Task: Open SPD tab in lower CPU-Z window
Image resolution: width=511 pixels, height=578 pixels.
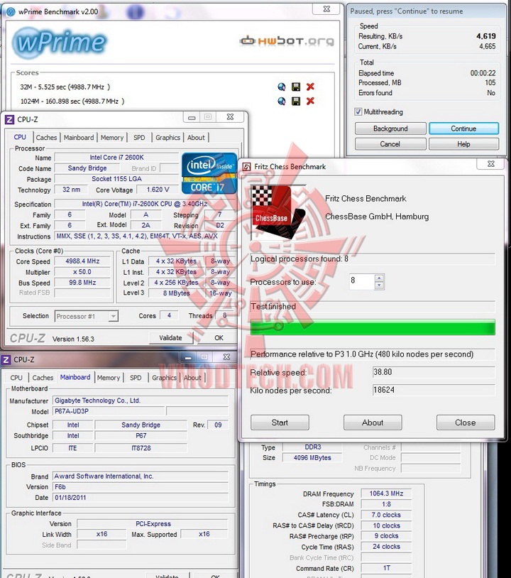Action: [136, 378]
